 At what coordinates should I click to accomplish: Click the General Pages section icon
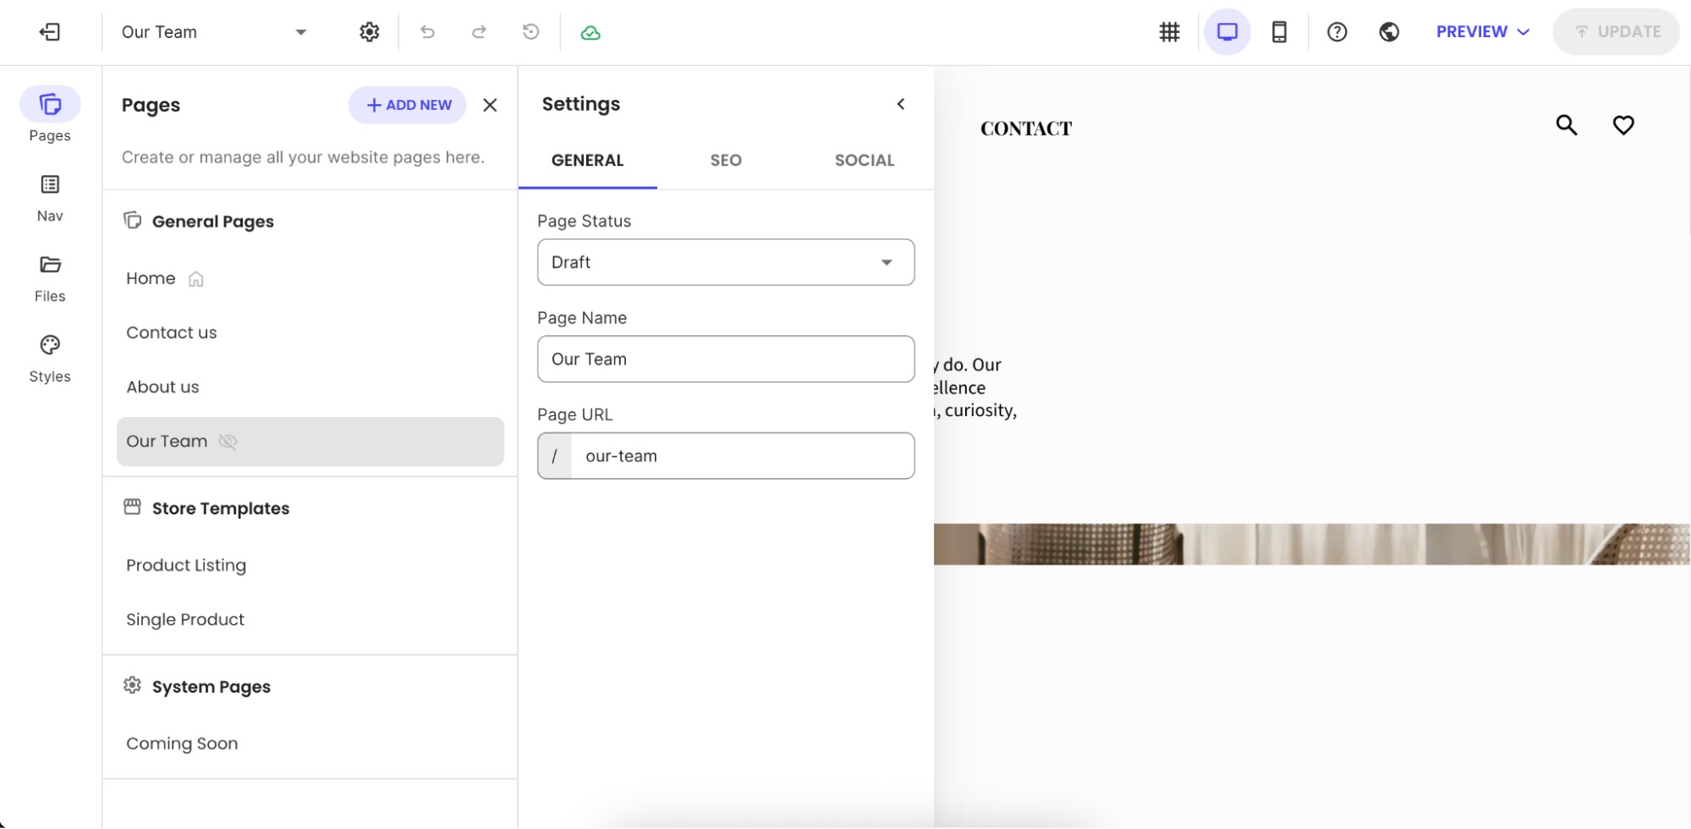click(132, 220)
